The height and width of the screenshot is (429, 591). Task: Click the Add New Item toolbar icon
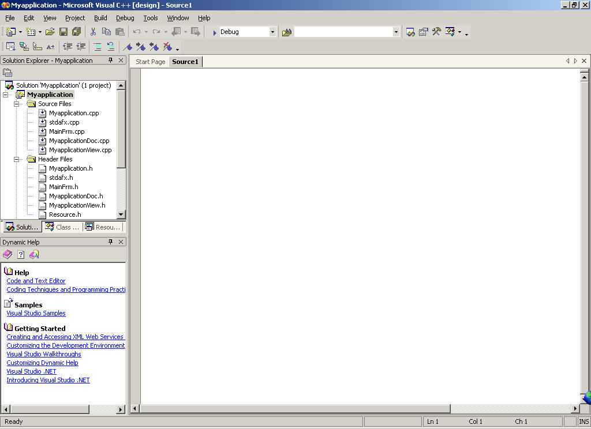coord(31,32)
